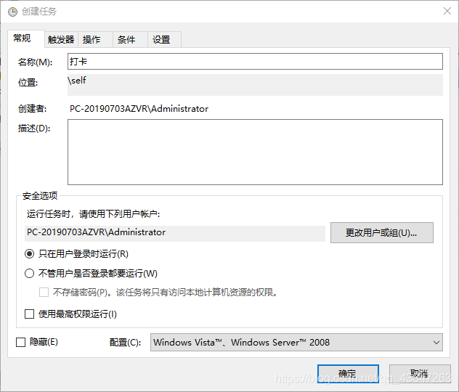Open the 配置 dropdown list
459x392 pixels.
pos(296,342)
